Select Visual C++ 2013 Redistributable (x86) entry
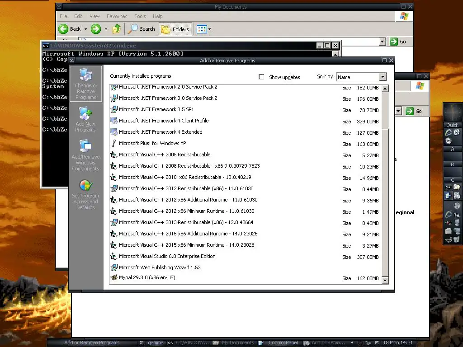463x347 pixels. [x=246, y=222]
